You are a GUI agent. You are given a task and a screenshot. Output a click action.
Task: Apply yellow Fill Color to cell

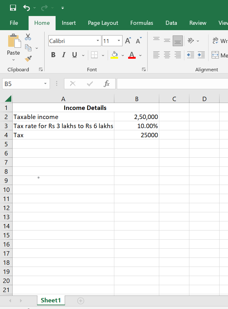(x=114, y=55)
